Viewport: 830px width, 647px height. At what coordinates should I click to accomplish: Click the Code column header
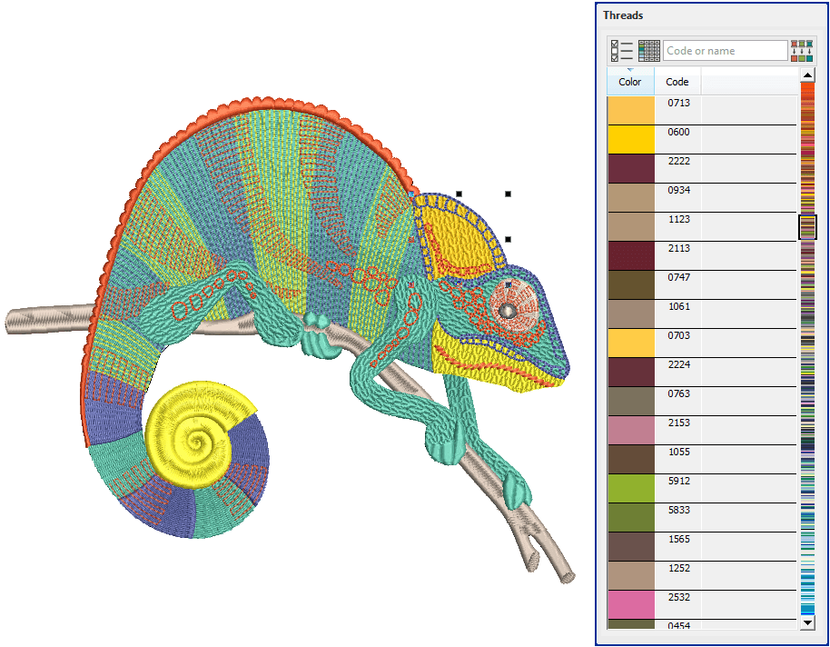(x=677, y=82)
